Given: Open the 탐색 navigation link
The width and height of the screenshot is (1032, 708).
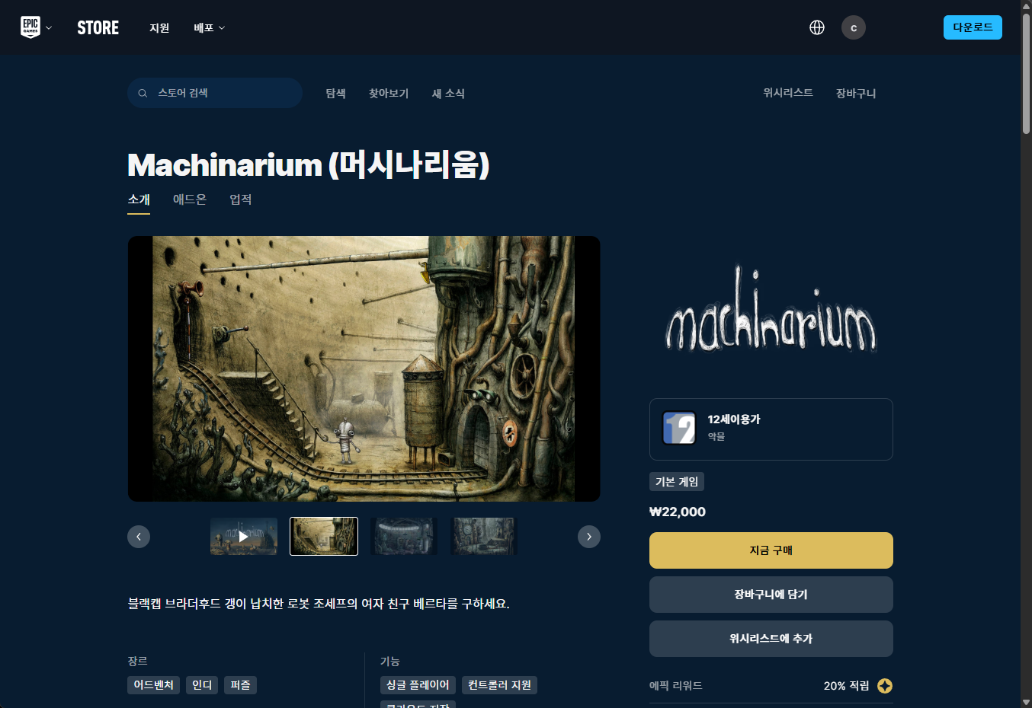Looking at the screenshot, I should point(336,93).
